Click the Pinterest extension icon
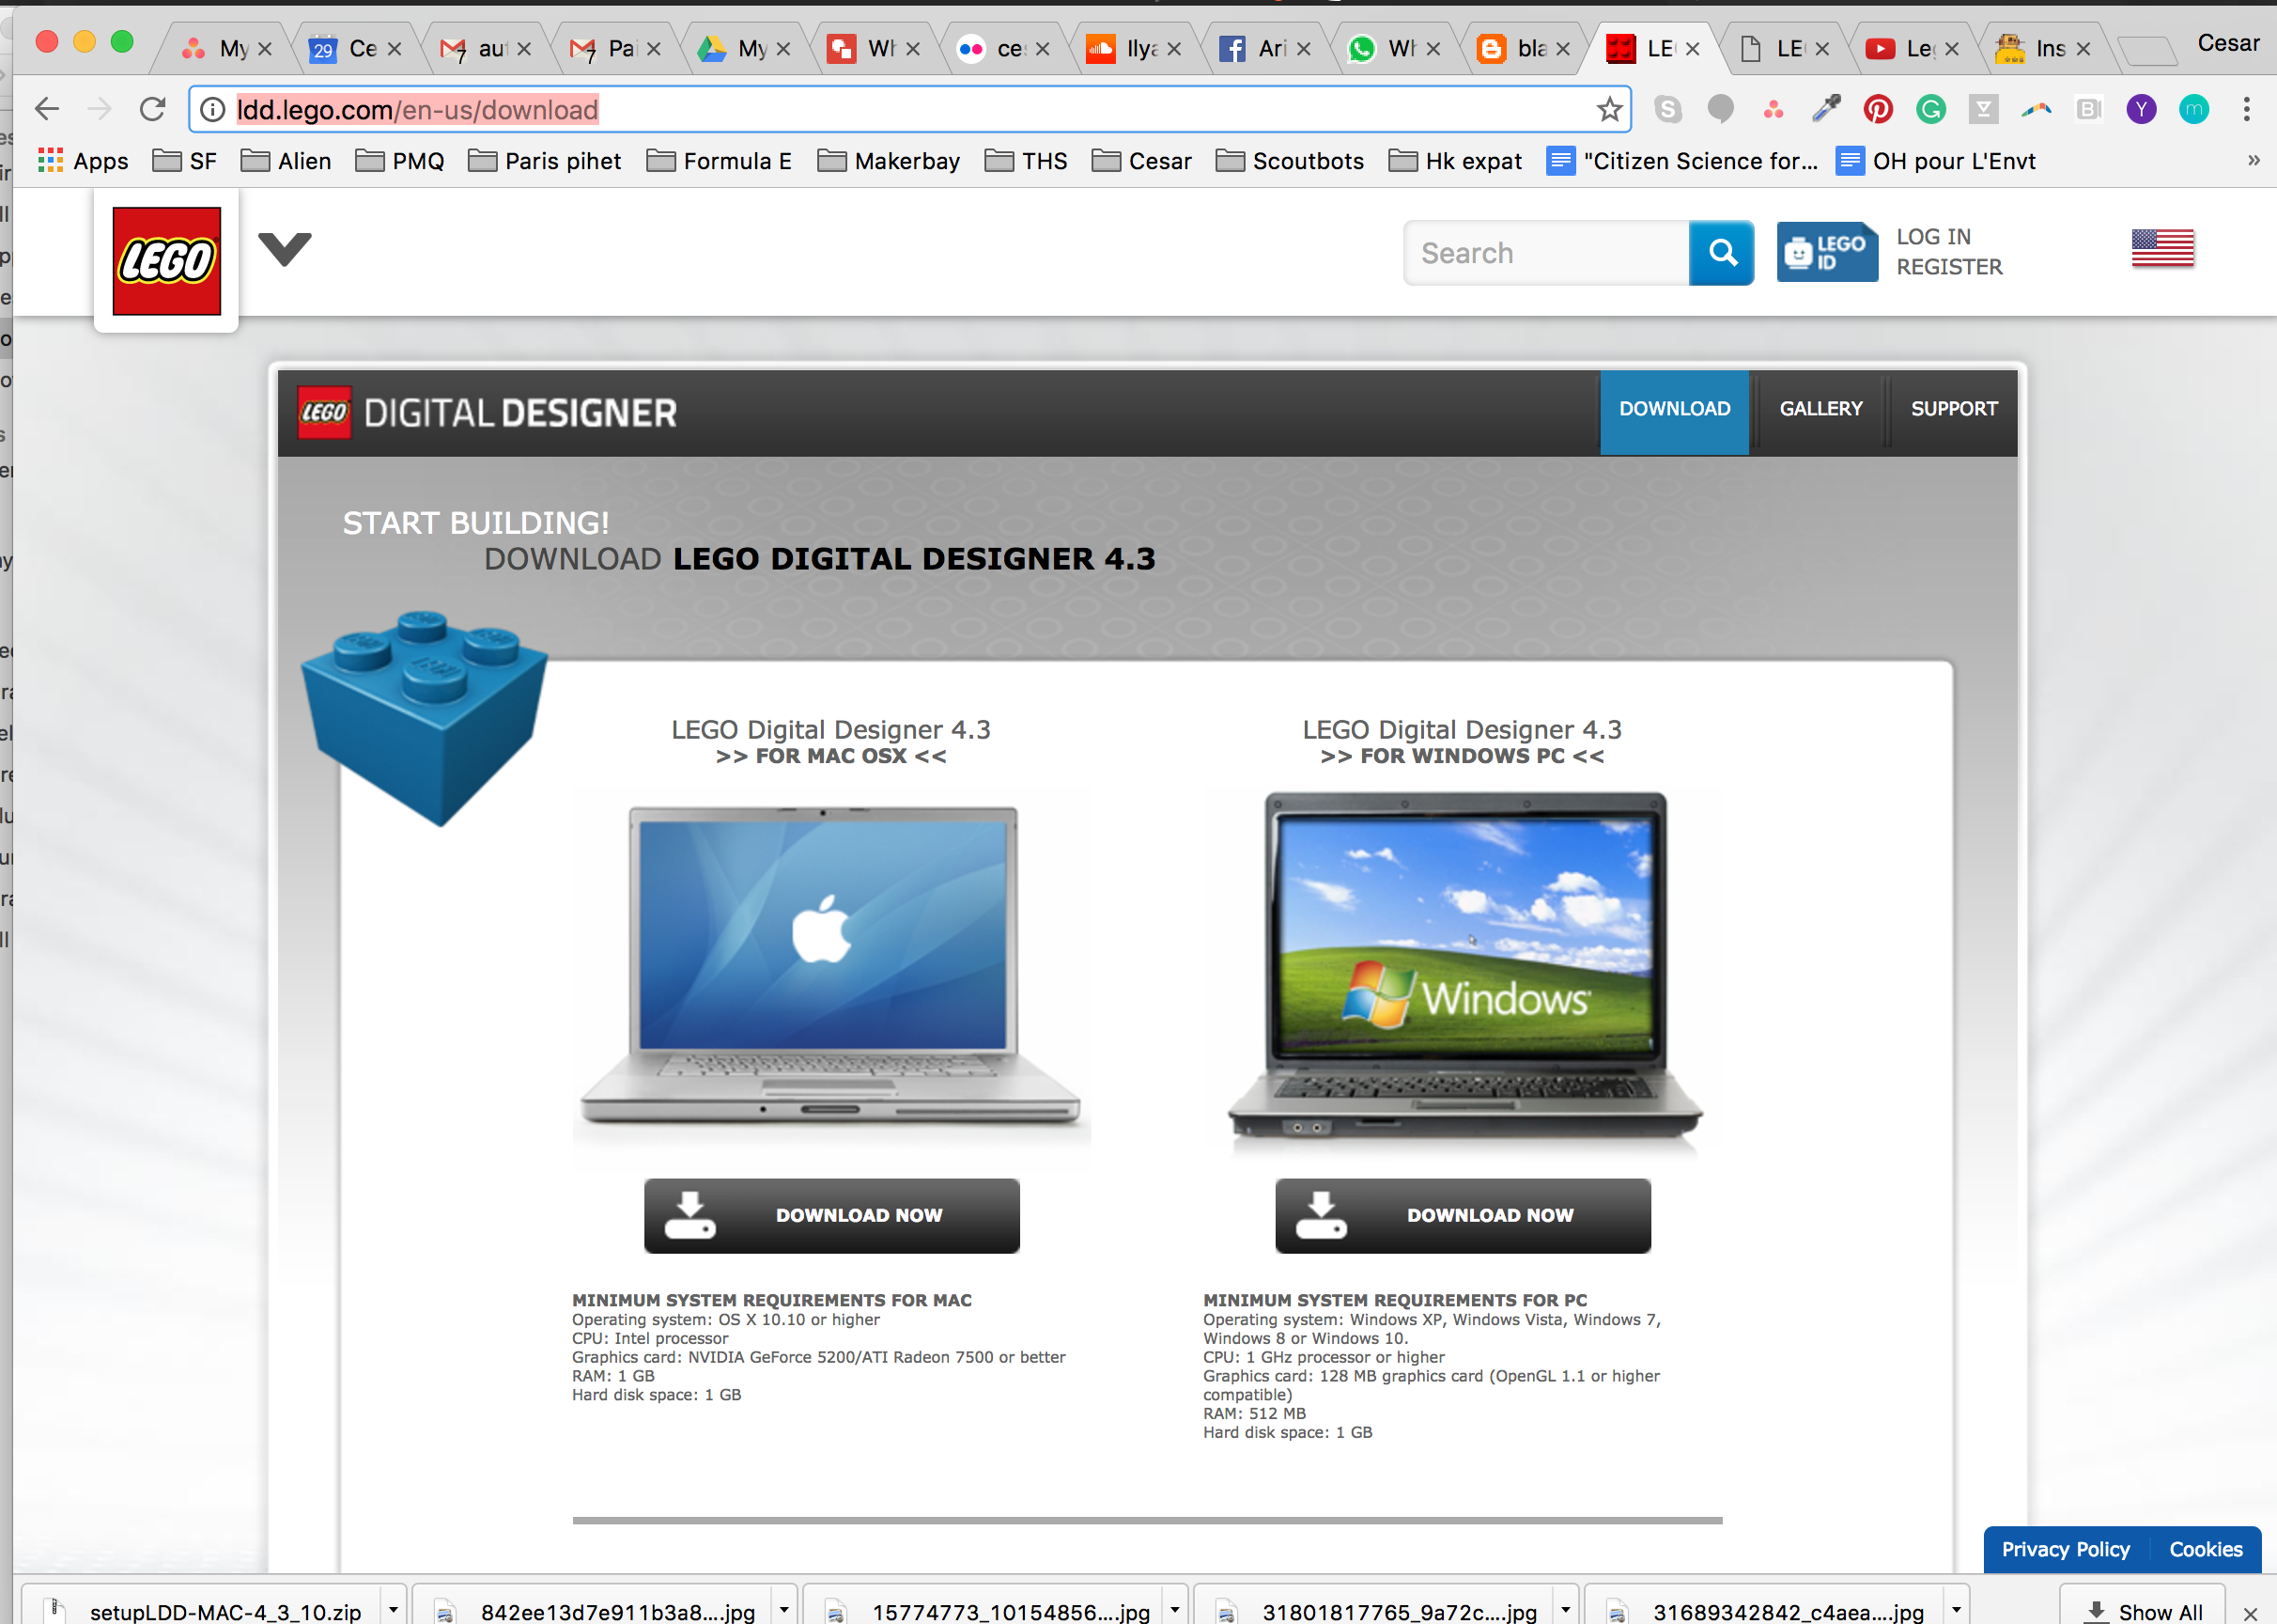Image resolution: width=2277 pixels, height=1624 pixels. click(x=1877, y=109)
